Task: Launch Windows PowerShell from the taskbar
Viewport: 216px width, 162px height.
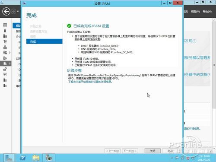Action: [x=22, y=158]
